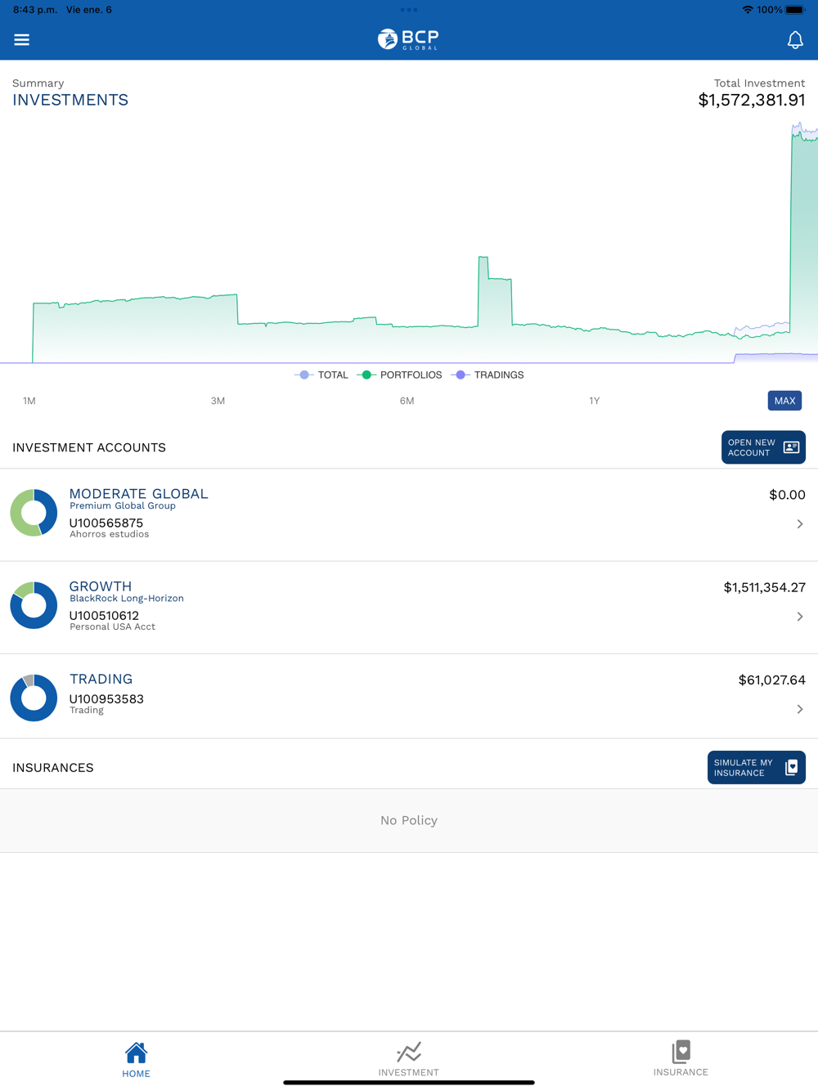Go to Investment tab icon
This screenshot has width=818, height=1091.
pos(409,1052)
